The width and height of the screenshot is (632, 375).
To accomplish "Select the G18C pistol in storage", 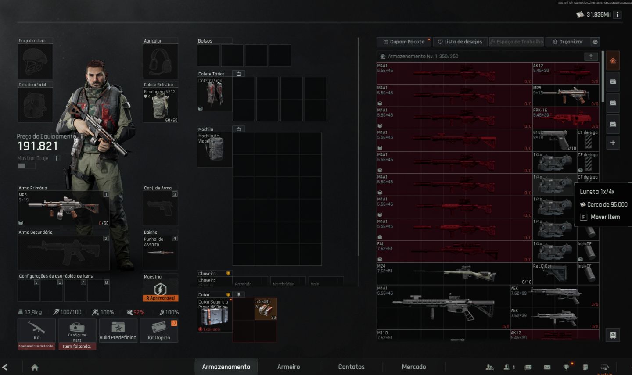I will click(555, 140).
